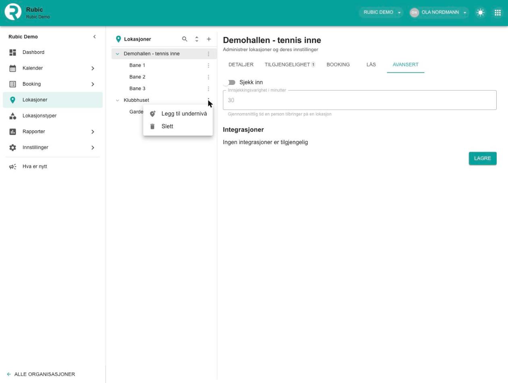Click the Rapporter chart icon
This screenshot has height=383, width=508.
click(13, 132)
